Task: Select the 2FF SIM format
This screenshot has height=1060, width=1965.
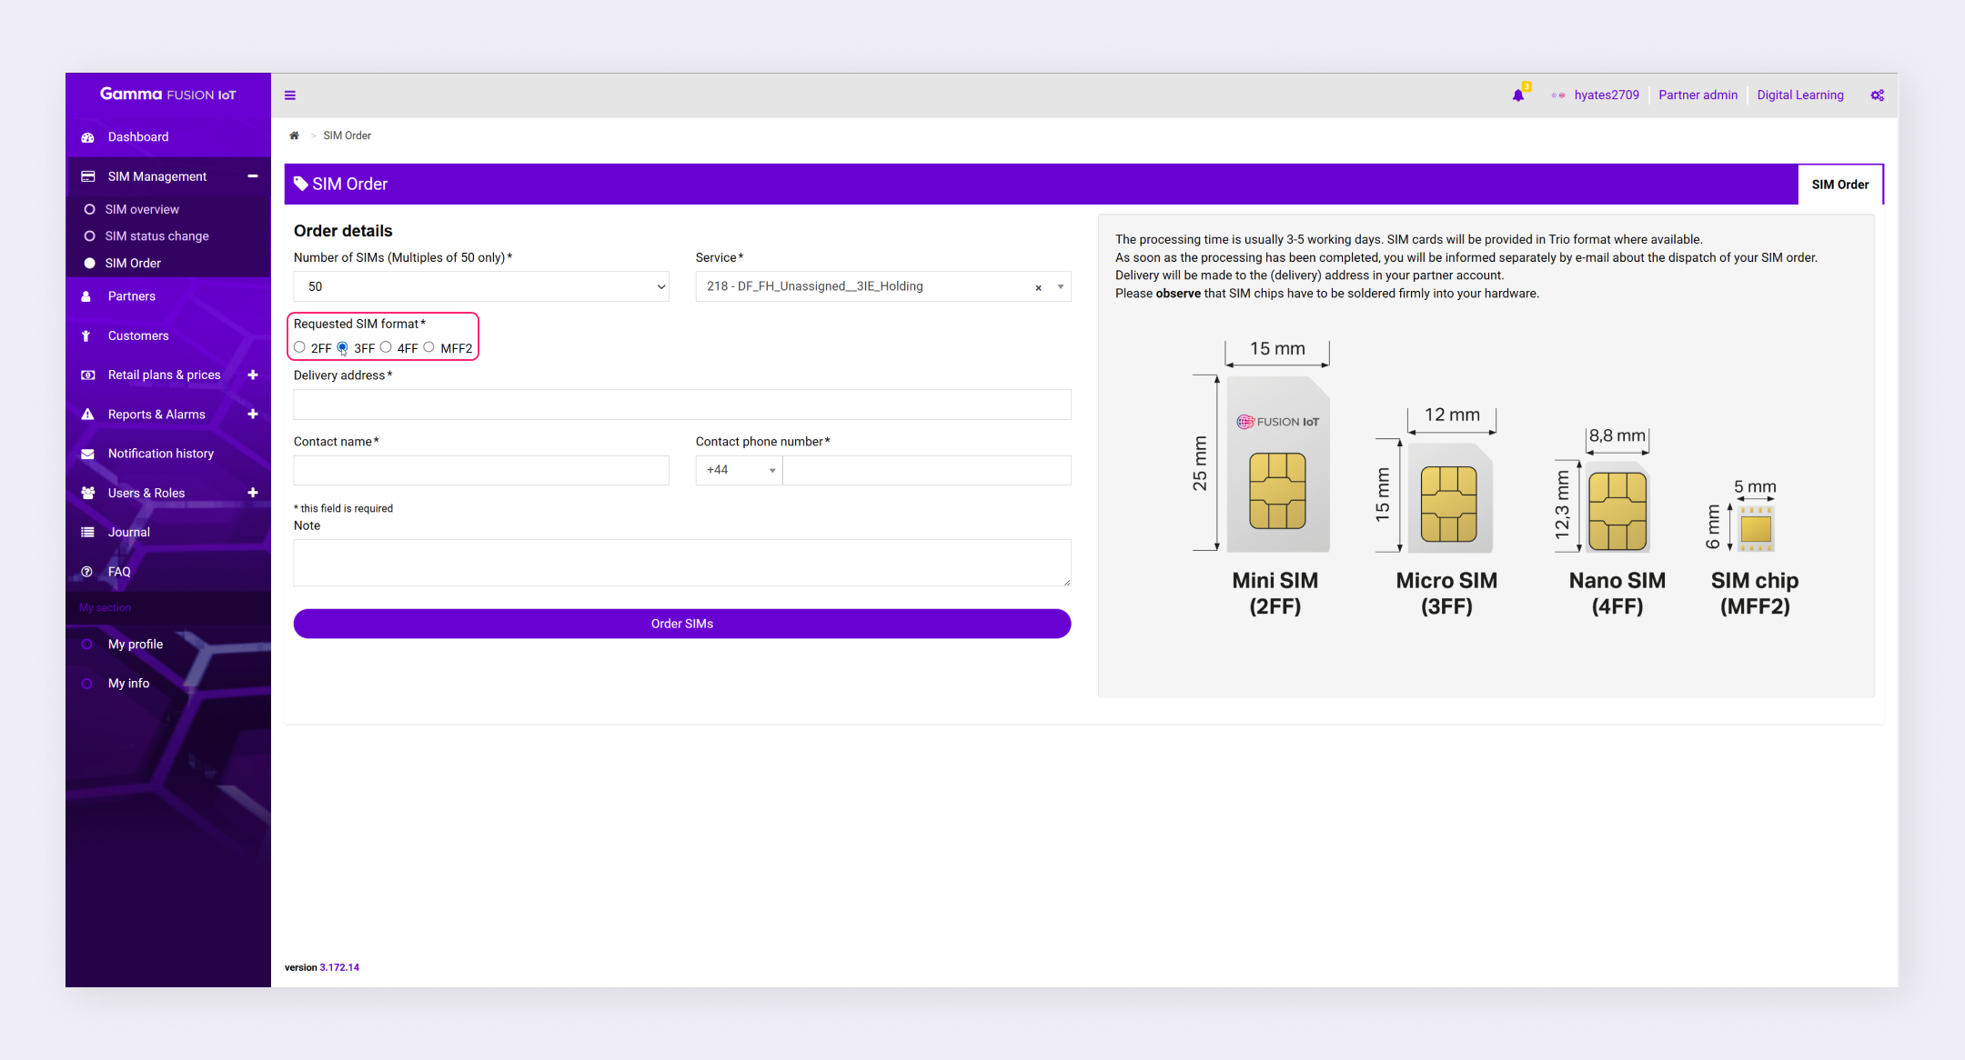Action: (x=299, y=347)
